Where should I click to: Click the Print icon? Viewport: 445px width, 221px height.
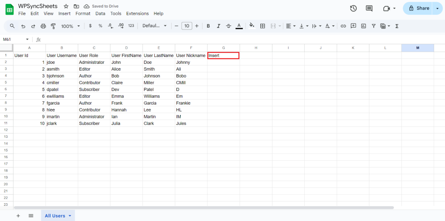(x=43, y=26)
